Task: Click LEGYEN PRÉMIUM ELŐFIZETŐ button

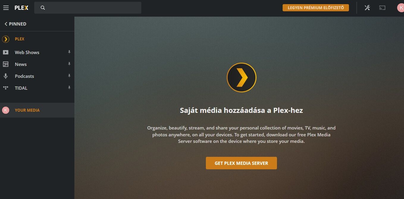Action: 316,8
